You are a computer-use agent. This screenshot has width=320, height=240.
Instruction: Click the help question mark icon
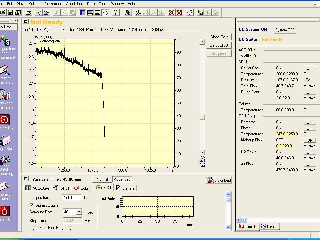[x=116, y=13]
